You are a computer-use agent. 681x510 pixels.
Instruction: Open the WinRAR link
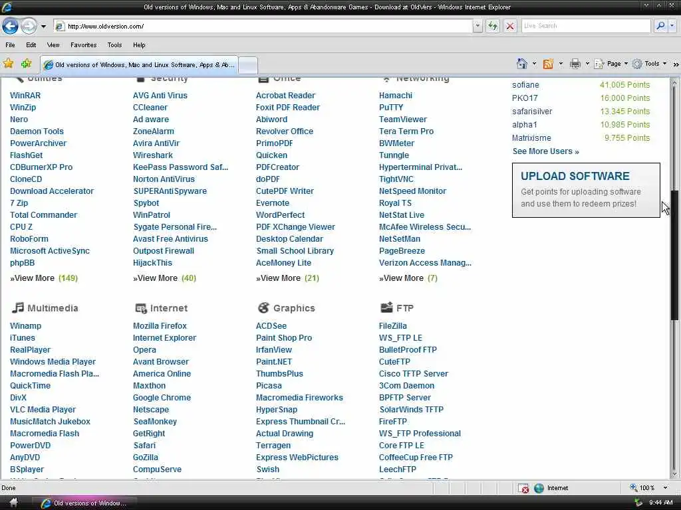pyautogui.click(x=25, y=96)
